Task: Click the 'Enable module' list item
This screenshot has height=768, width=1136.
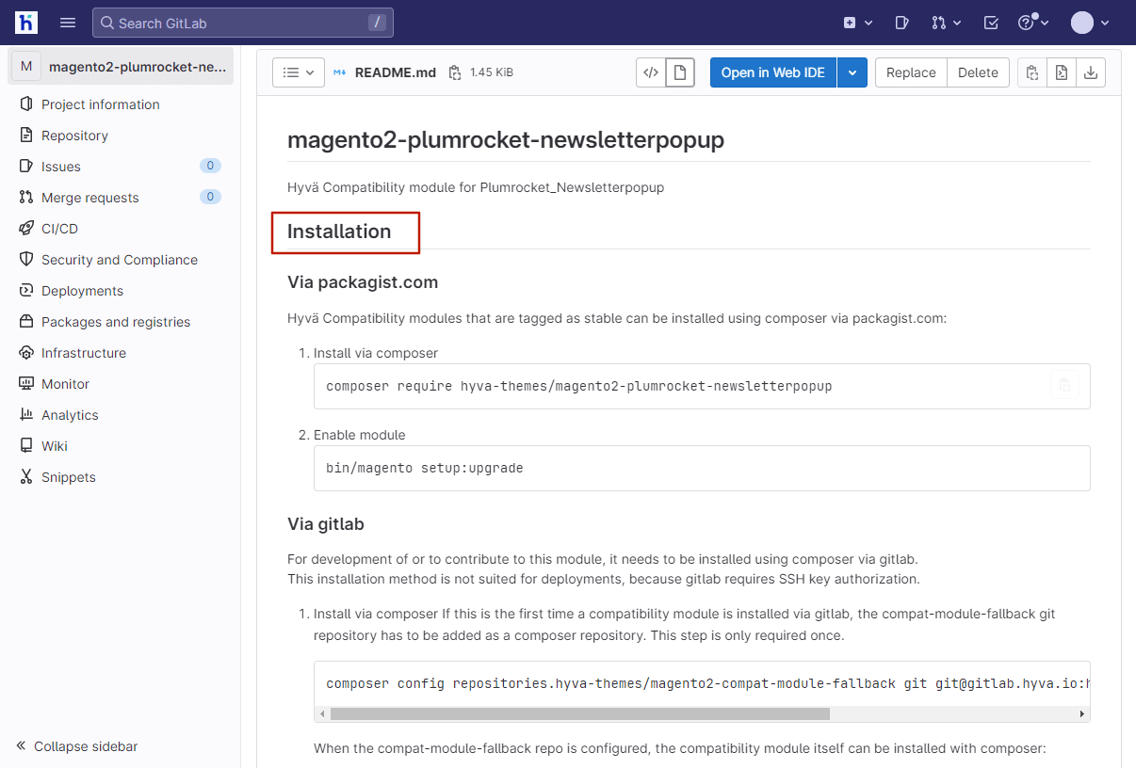Action: point(360,435)
